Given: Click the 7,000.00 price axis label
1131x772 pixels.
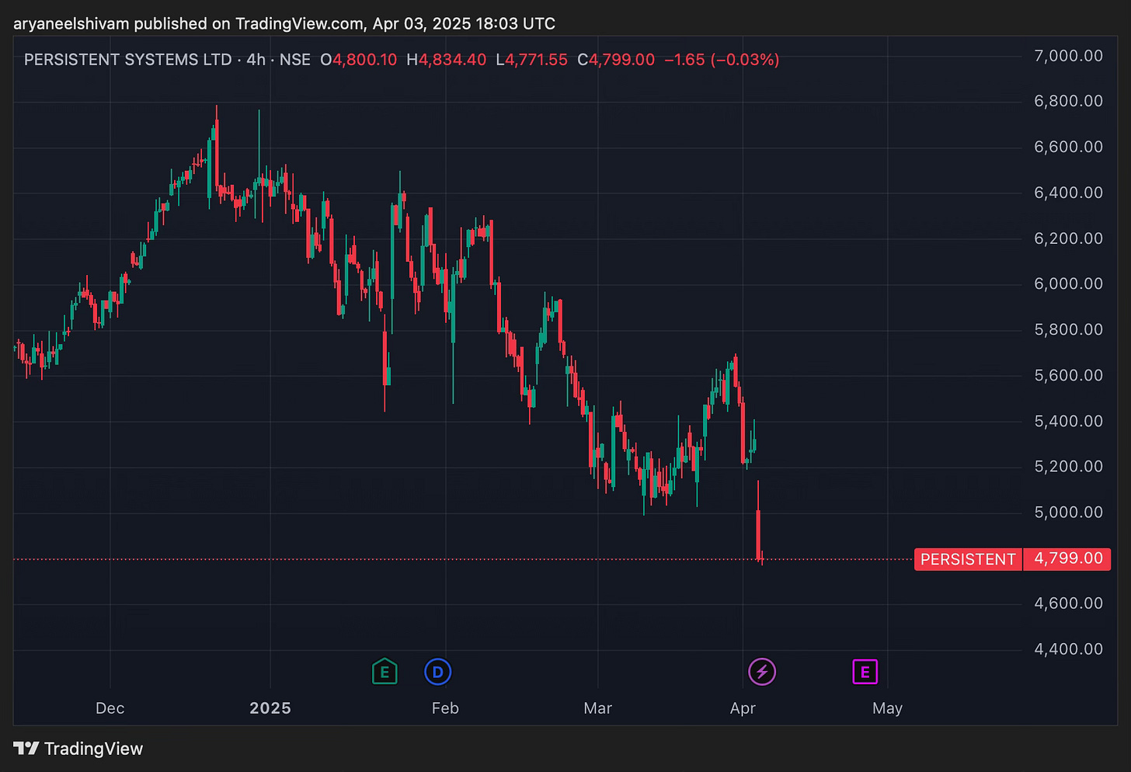Looking at the screenshot, I should (1068, 56).
